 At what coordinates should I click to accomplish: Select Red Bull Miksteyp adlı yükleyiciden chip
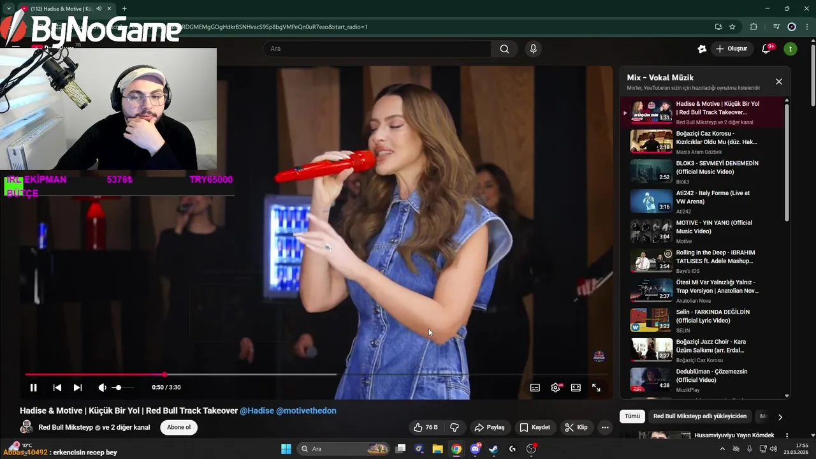(x=699, y=416)
